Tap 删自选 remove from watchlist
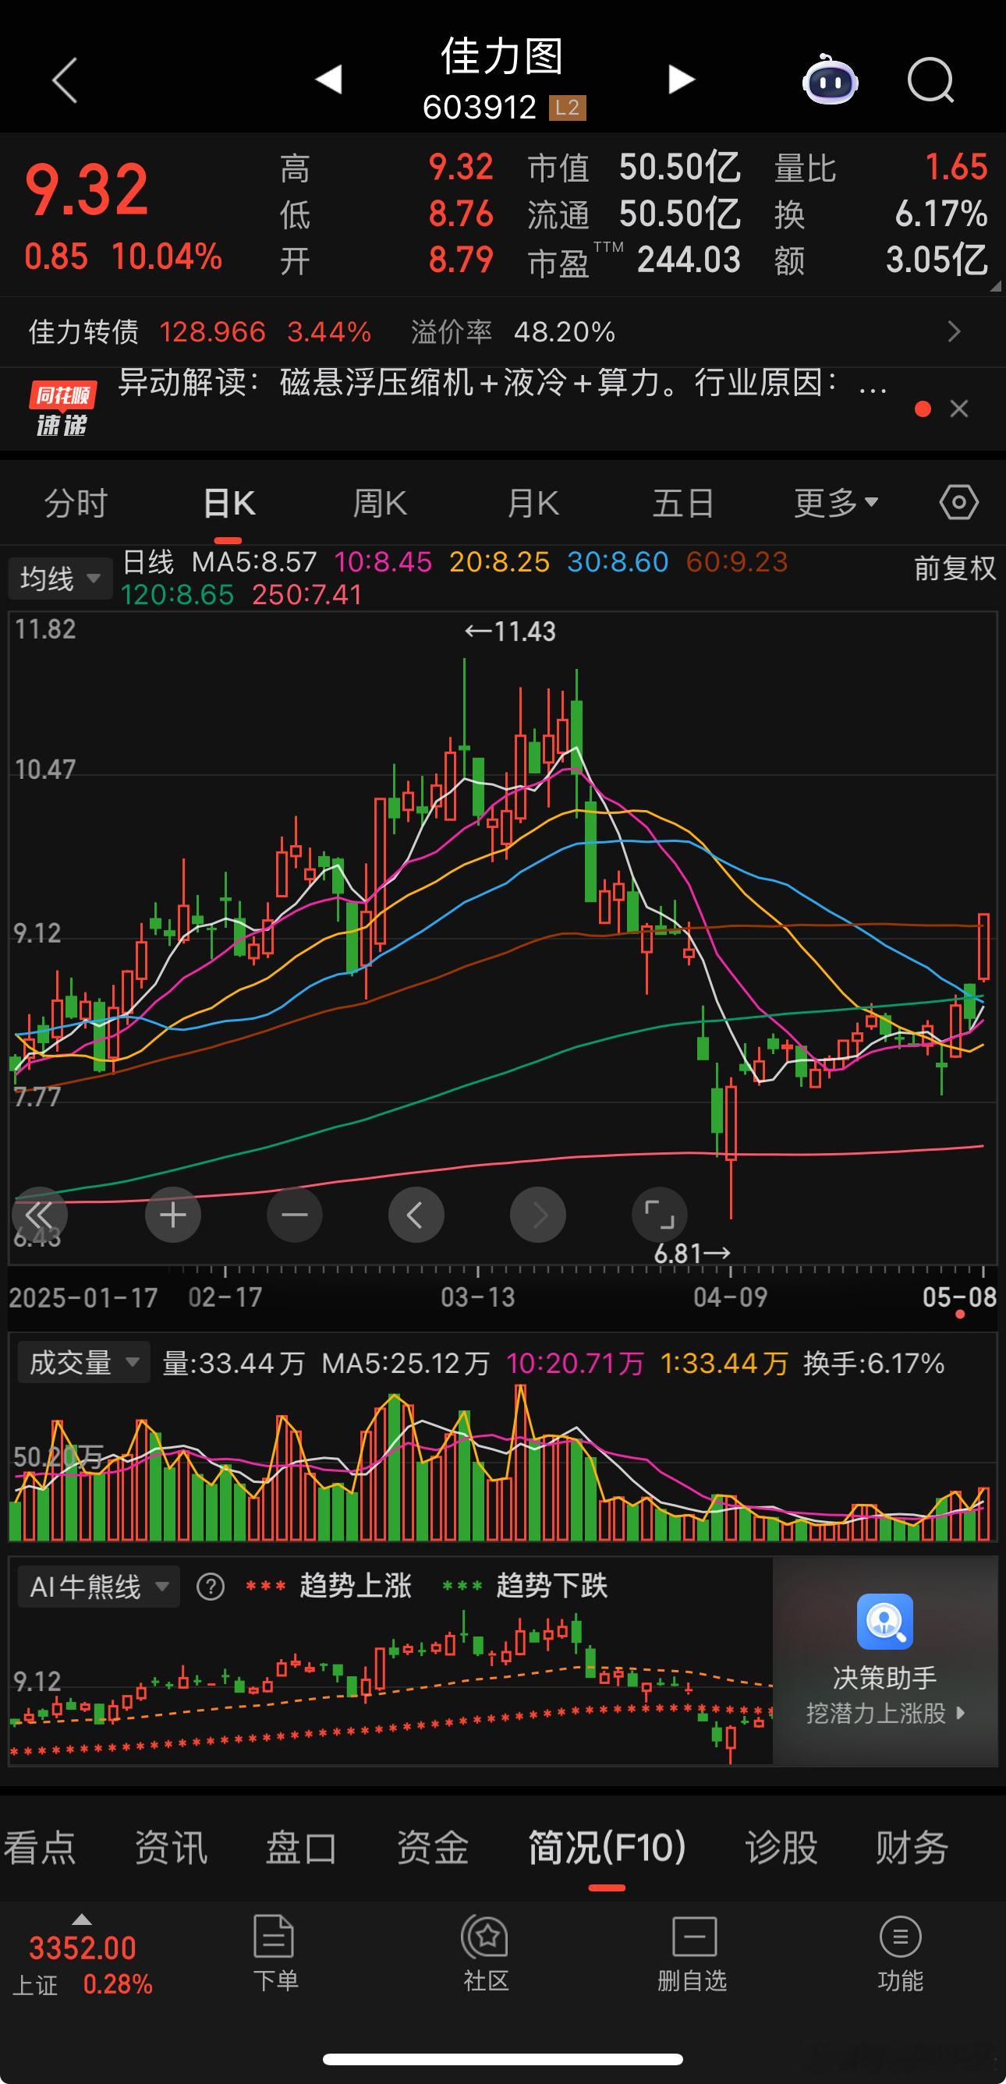The width and height of the screenshot is (1006, 2084). point(692,1953)
